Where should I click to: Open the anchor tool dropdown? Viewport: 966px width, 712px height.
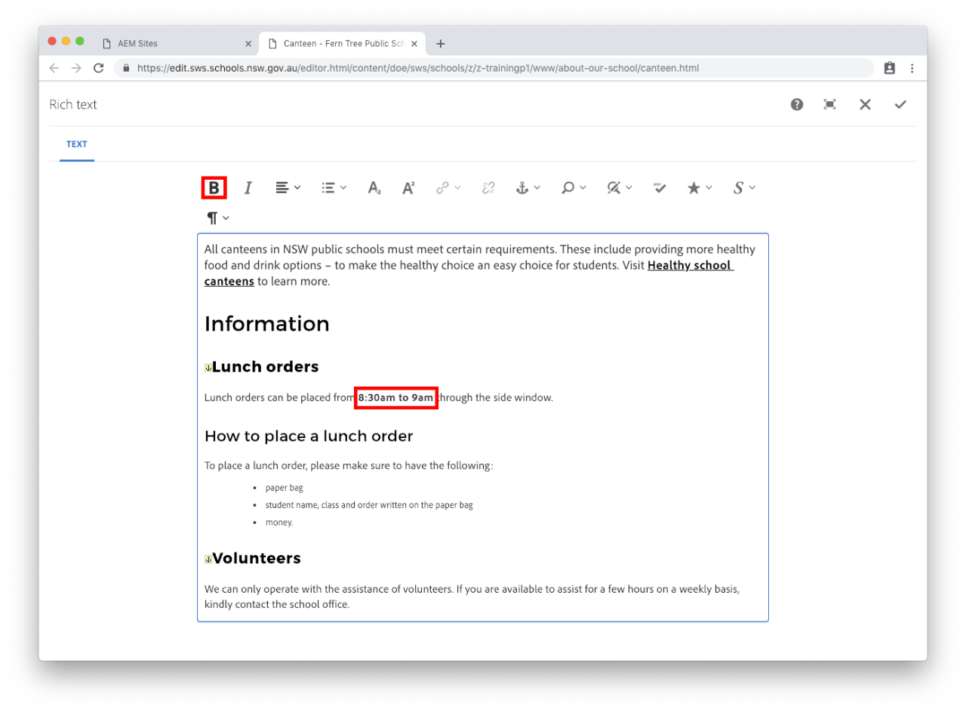coord(528,188)
